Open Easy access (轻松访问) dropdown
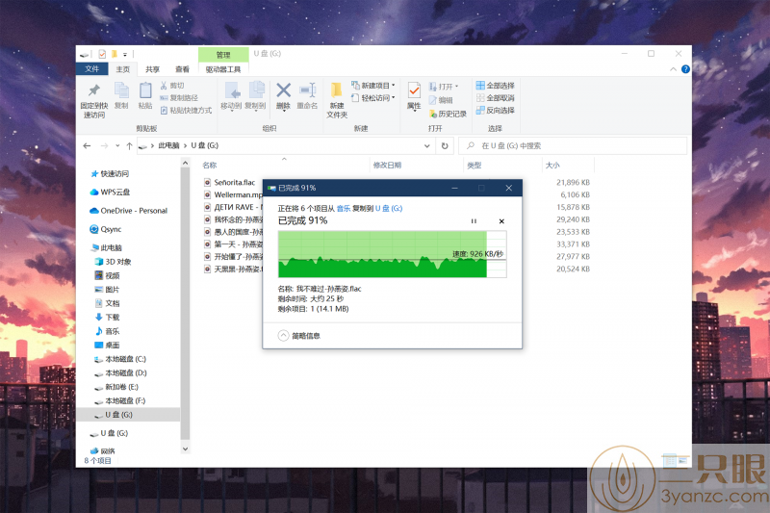Image resolution: width=770 pixels, height=513 pixels. tap(372, 97)
